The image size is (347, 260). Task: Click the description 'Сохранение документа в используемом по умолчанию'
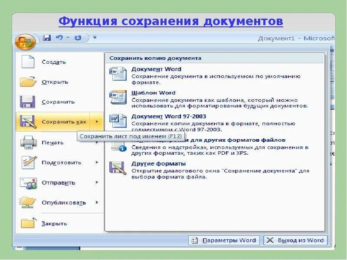click(x=216, y=76)
